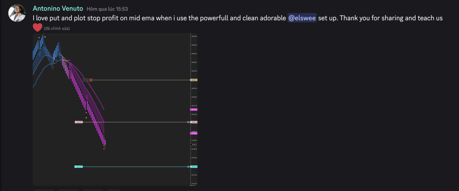Click the message timestamp Hôm qua lúc 15:53
459x191 pixels.
[107, 9]
